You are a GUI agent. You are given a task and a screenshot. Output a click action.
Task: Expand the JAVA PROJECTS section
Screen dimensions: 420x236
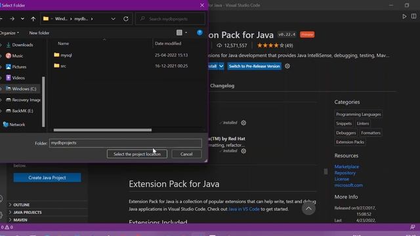pos(28,212)
